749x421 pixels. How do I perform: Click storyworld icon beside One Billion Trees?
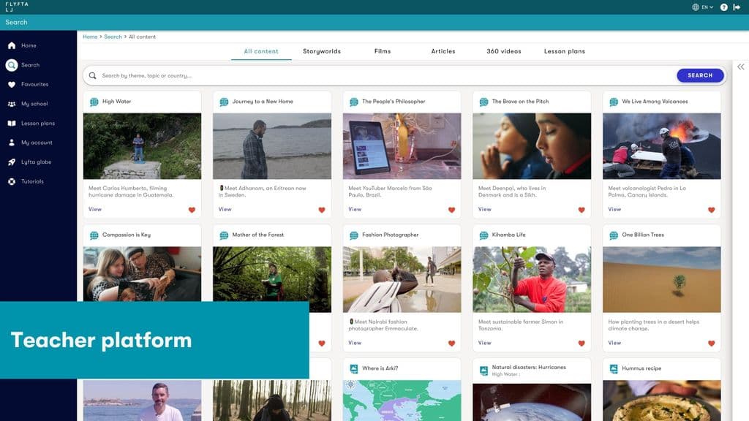pos(614,235)
